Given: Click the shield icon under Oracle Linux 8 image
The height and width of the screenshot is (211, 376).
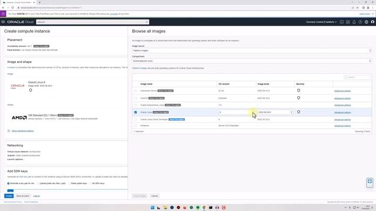Looking at the screenshot, I should tap(31, 90).
